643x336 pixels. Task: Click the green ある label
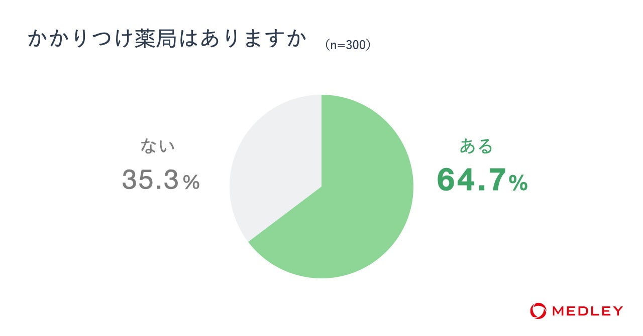(x=476, y=146)
